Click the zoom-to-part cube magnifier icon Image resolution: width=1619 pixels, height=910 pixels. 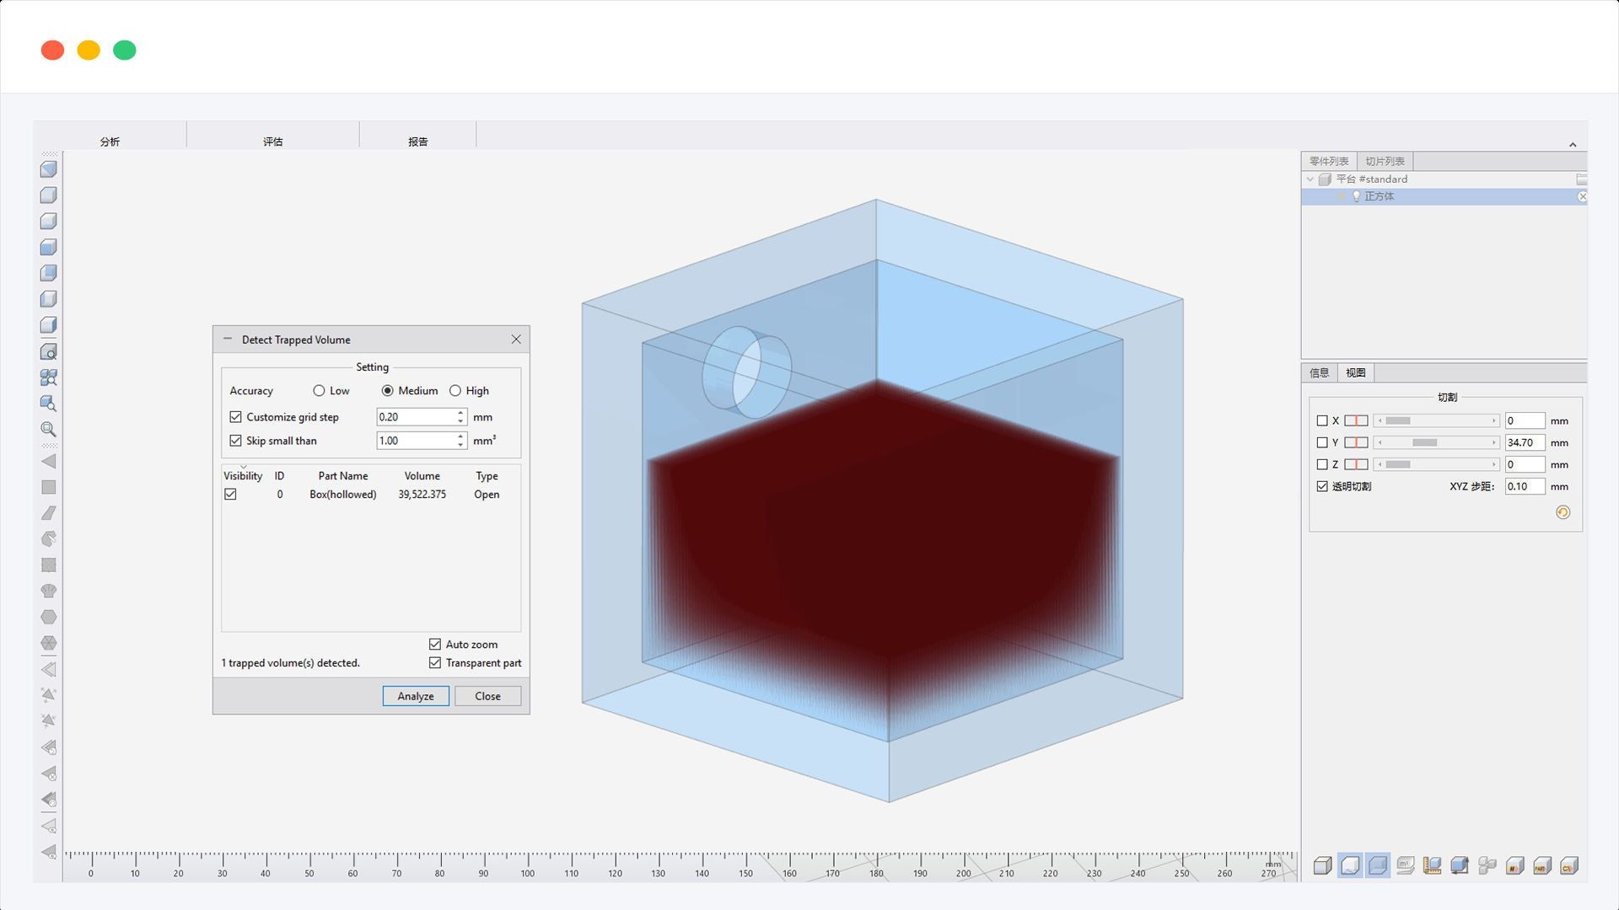[x=49, y=404]
